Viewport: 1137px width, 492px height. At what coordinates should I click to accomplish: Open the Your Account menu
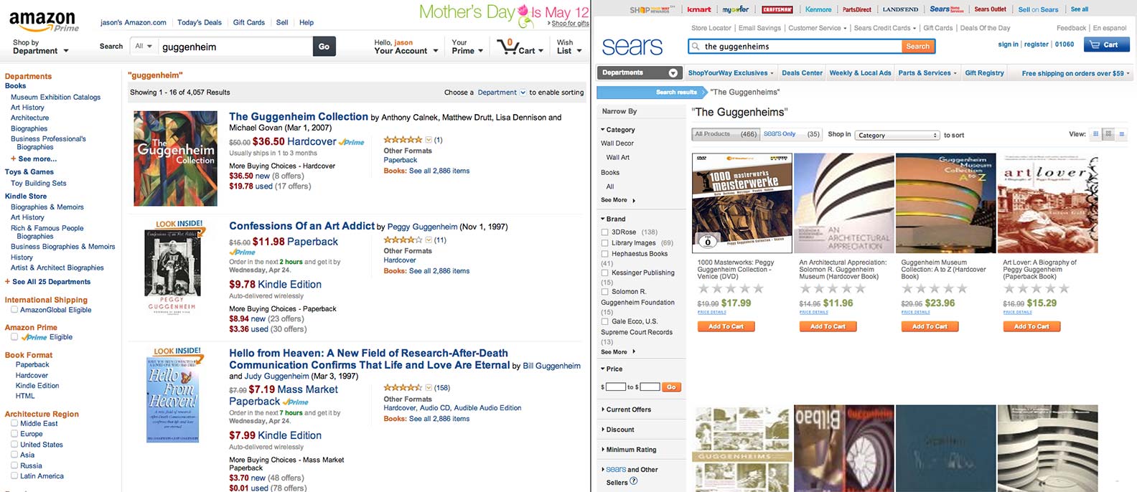tap(406, 47)
